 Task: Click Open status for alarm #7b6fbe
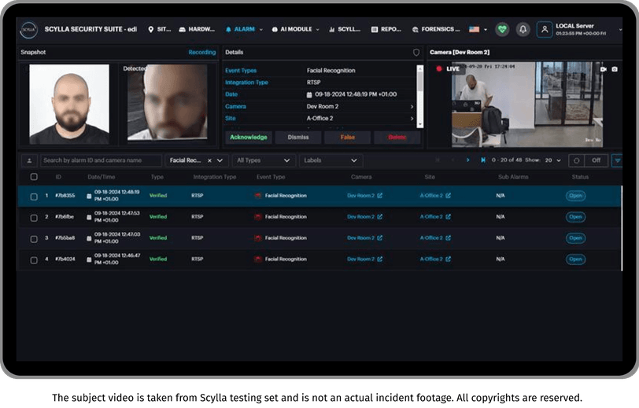[x=575, y=217]
